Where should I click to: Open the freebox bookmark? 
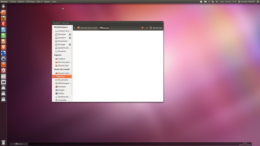[x=62, y=59]
